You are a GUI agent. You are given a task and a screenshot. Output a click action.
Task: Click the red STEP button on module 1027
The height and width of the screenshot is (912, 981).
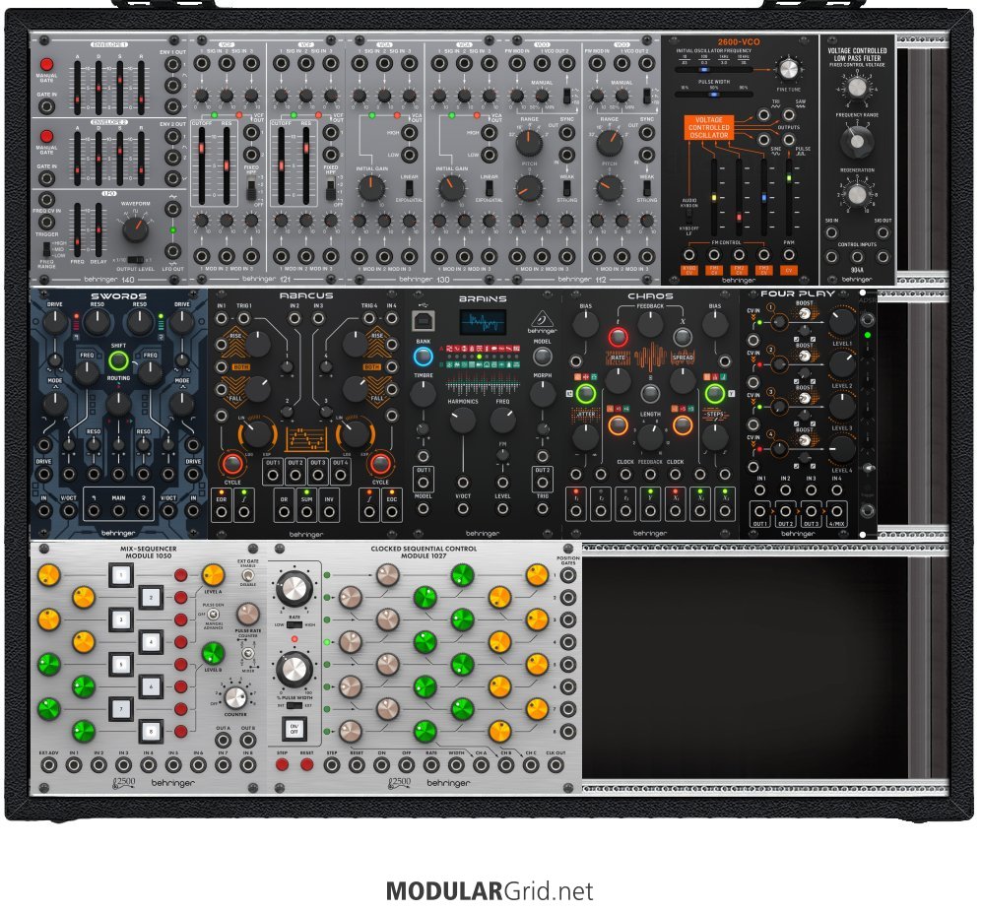point(282,764)
